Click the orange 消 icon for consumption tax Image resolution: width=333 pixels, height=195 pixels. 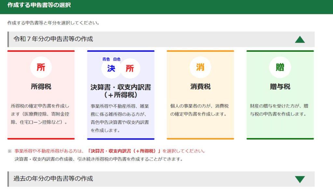[200, 67]
